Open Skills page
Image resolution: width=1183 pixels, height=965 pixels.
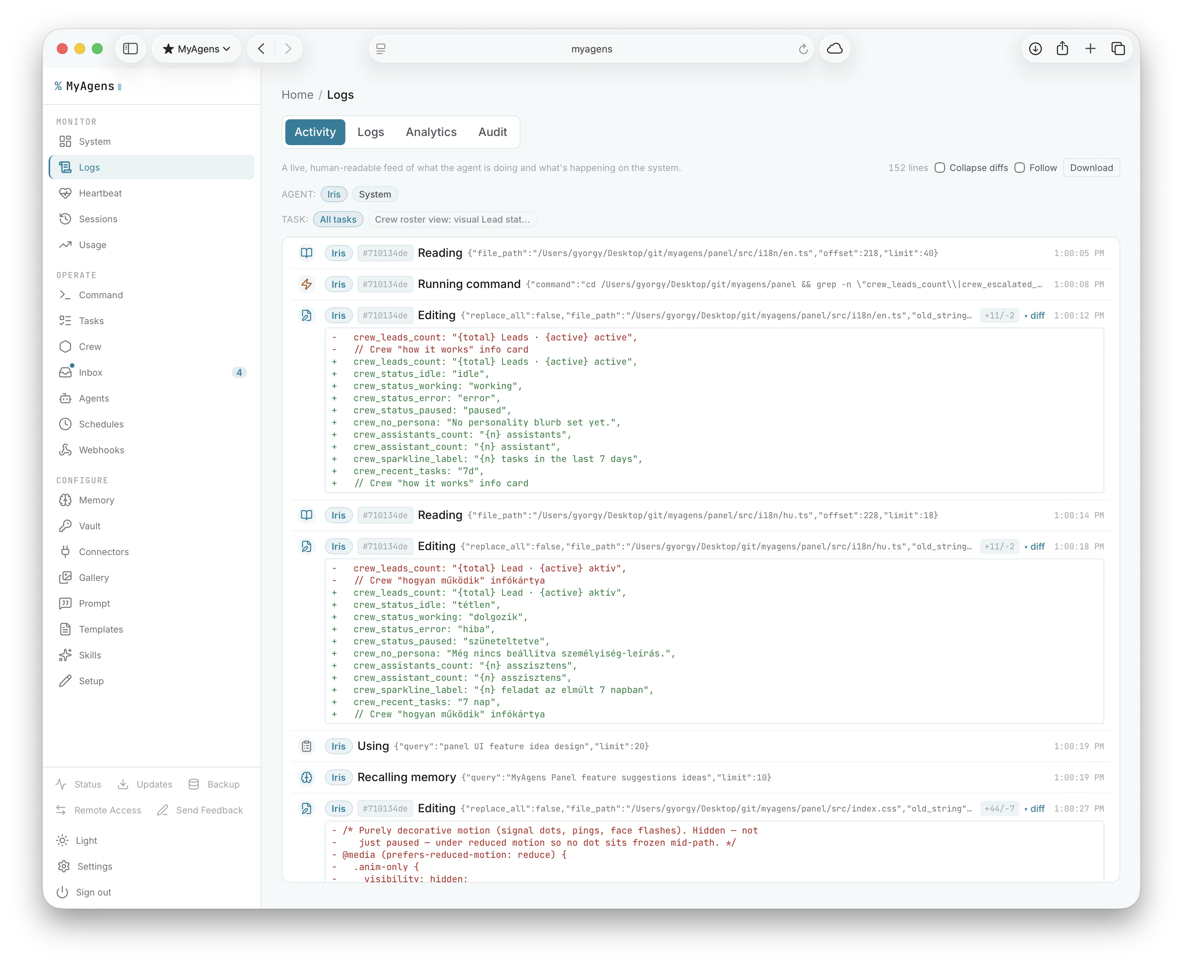pyautogui.click(x=151, y=655)
